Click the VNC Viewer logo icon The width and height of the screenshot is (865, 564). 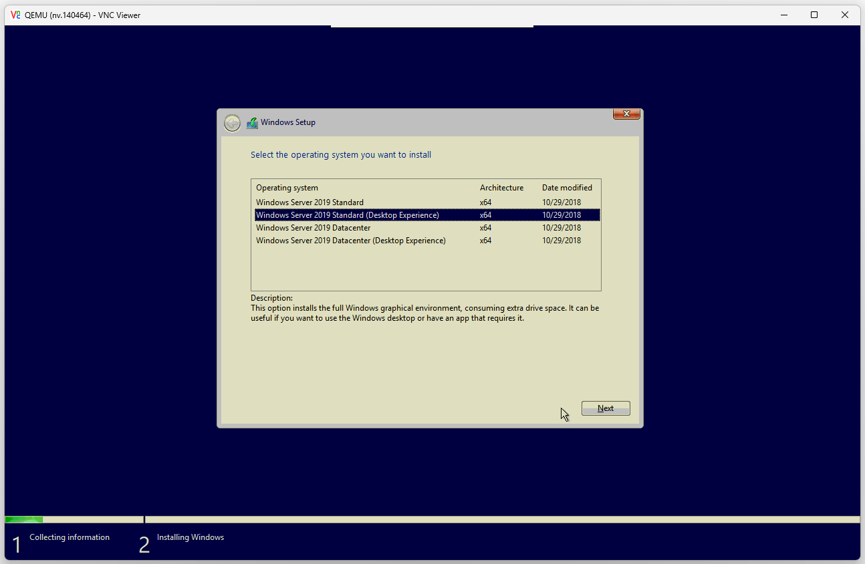15,15
